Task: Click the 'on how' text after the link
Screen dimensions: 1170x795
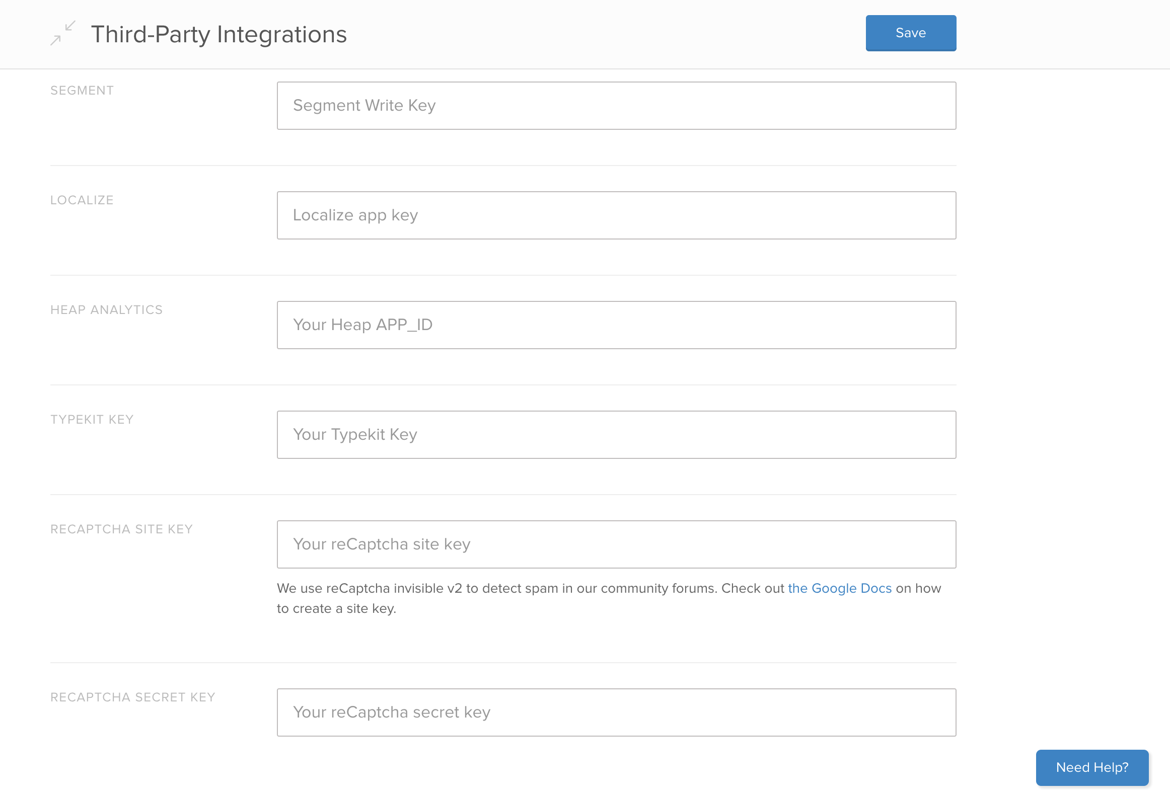Action: pyautogui.click(x=918, y=588)
